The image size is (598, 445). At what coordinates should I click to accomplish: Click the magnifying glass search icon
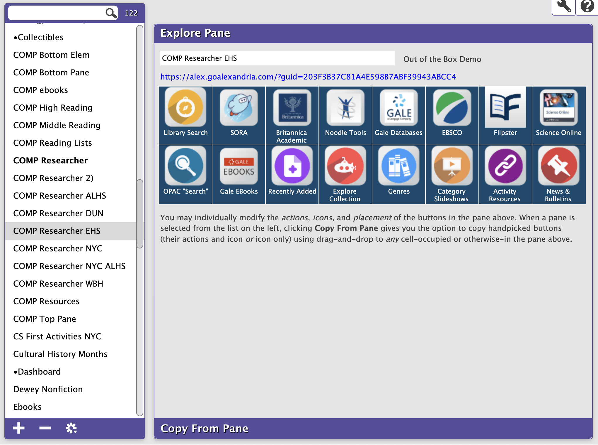111,13
